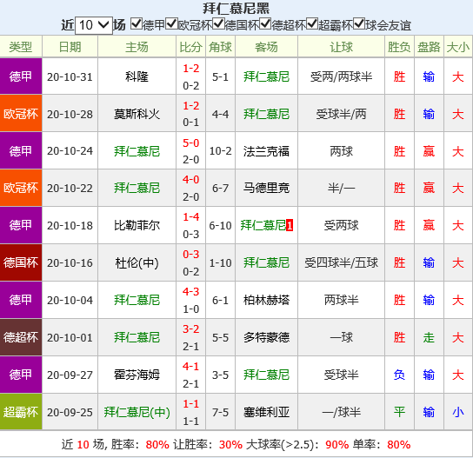Toggle the 欧冠杯 filter checkbox
Viewport: 473px width, 458px height.
point(171,23)
